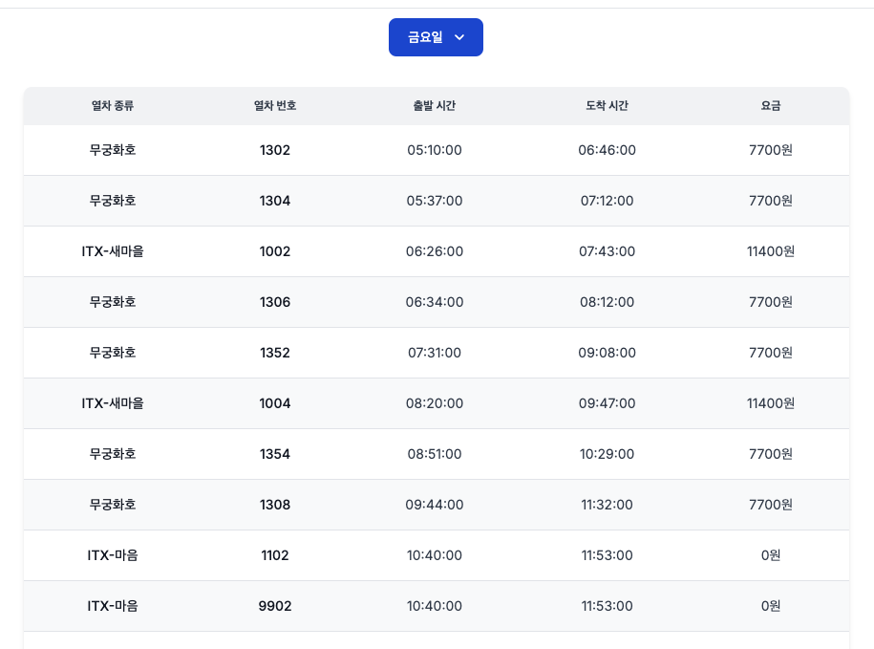Click 무궁화호 in train 1306 row
The image size is (874, 649).
tap(113, 302)
